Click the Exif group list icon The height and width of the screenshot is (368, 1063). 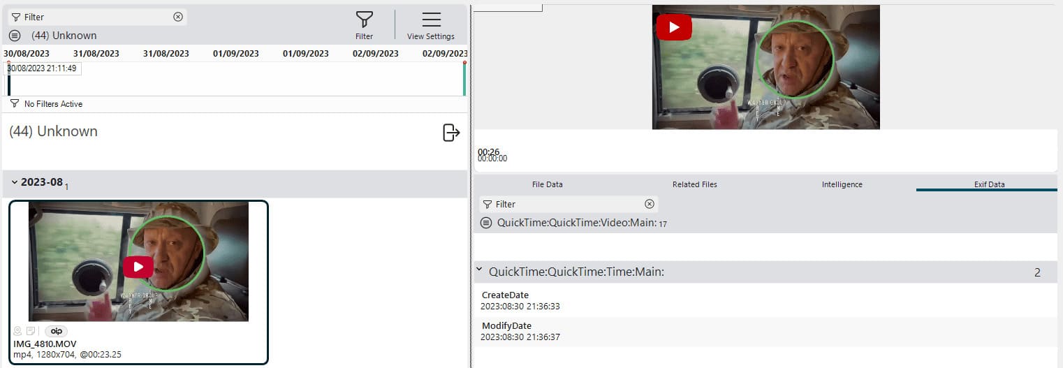[x=486, y=223]
